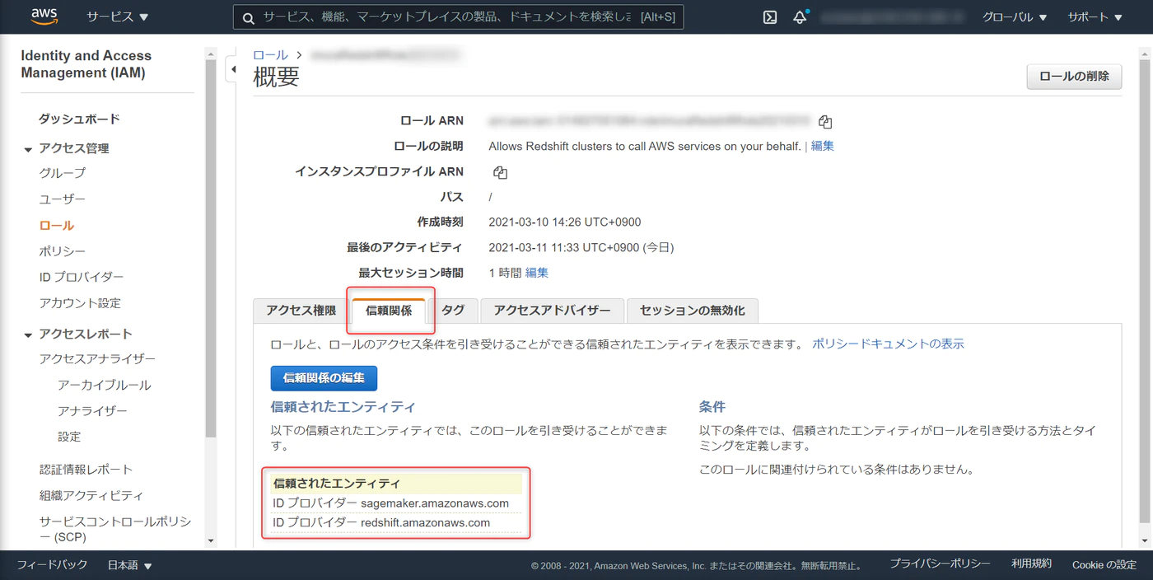The image size is (1153, 580).
Task: Open the blurred account name menu
Action: tap(893, 17)
